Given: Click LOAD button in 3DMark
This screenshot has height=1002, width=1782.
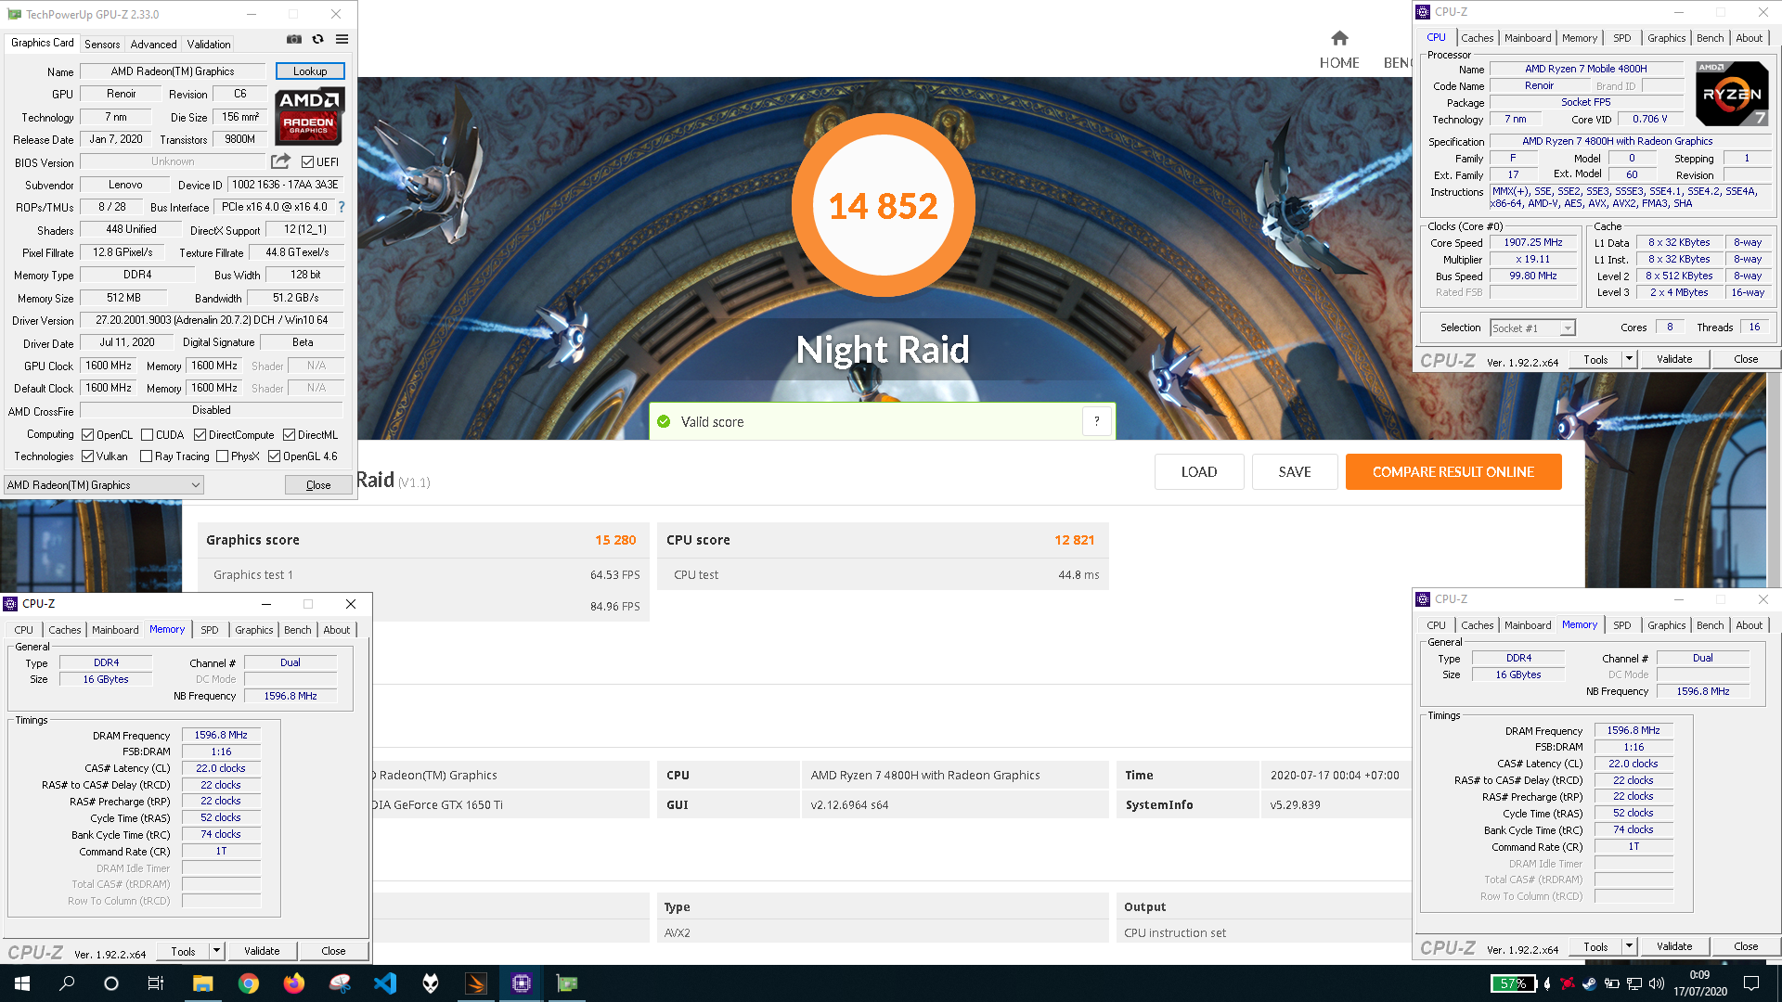Looking at the screenshot, I should click(x=1198, y=471).
